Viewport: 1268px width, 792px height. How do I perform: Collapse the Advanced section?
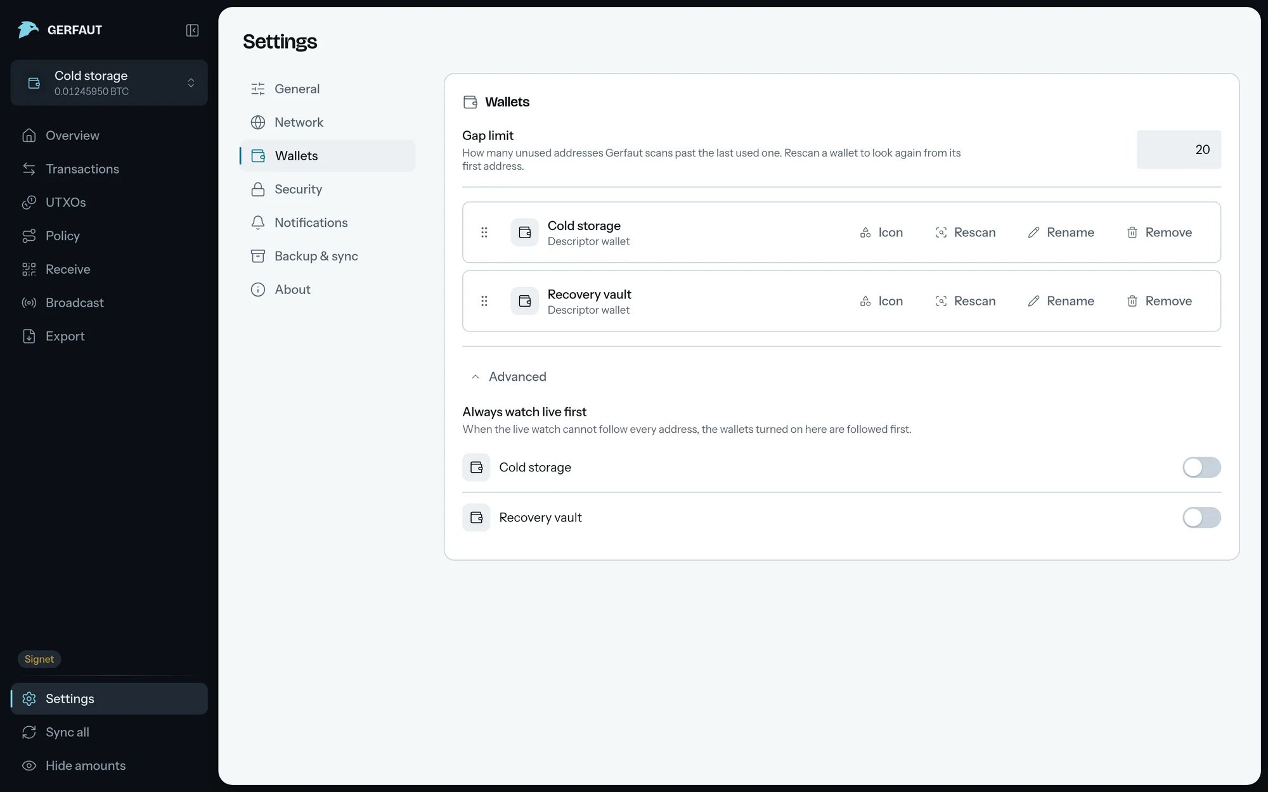coord(508,376)
